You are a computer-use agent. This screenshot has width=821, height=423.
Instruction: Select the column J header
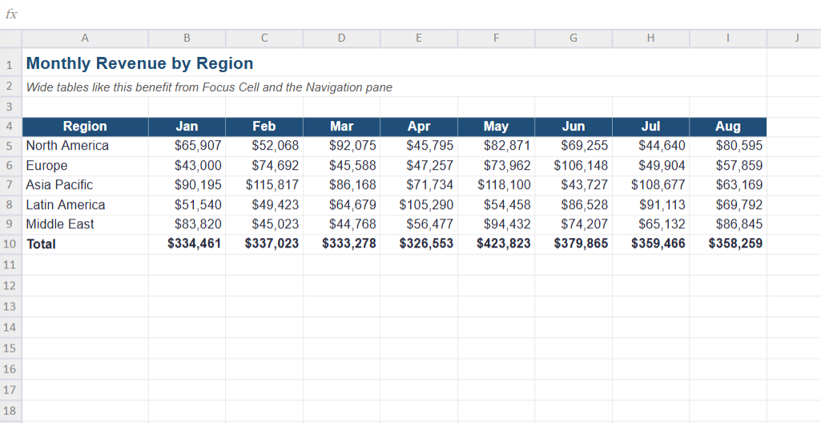(796, 38)
